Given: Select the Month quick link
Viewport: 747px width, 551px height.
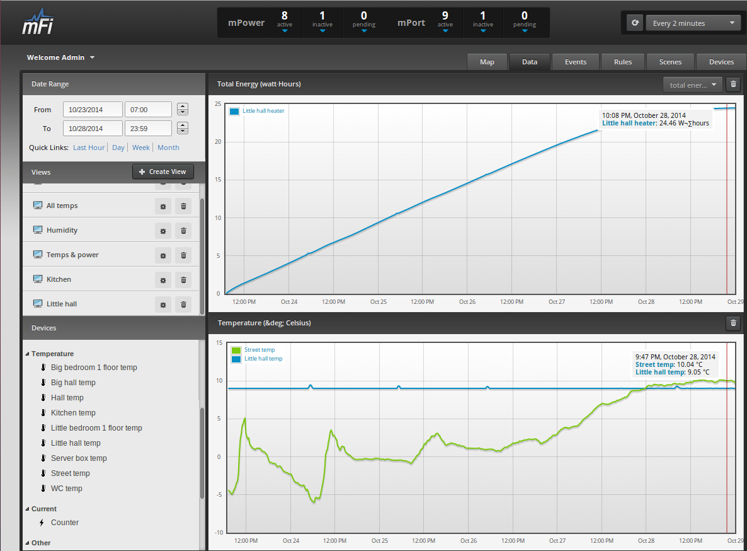Looking at the screenshot, I should click(168, 148).
